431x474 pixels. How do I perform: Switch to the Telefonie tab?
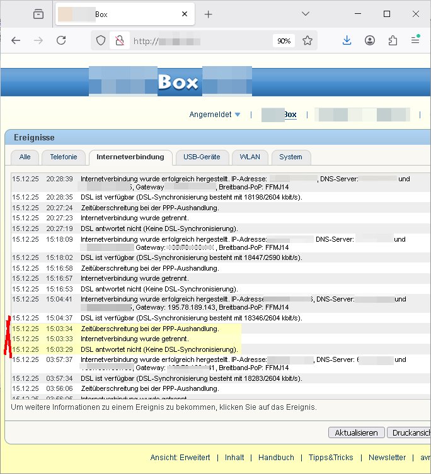(64, 157)
